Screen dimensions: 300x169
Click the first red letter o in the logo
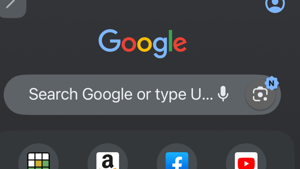pos(129,44)
